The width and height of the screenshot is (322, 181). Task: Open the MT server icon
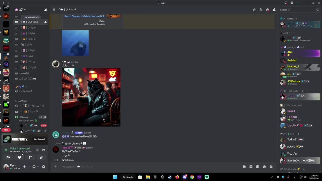(6, 120)
